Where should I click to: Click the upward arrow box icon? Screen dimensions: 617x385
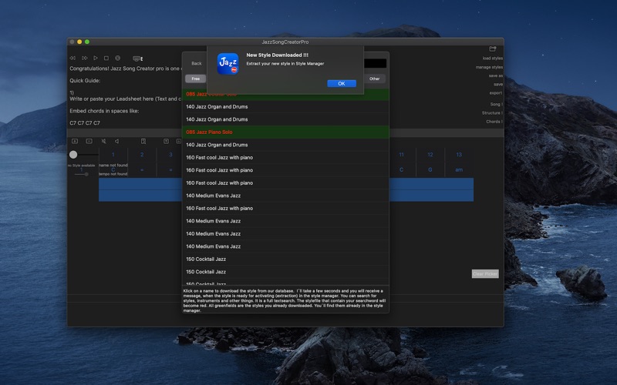click(x=166, y=141)
